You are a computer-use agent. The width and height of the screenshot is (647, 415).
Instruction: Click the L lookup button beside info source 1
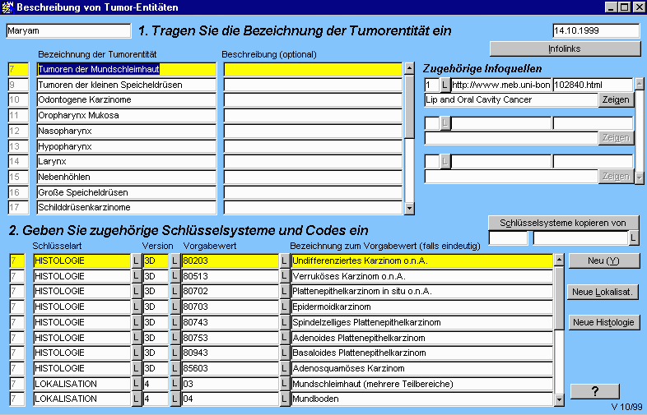445,85
